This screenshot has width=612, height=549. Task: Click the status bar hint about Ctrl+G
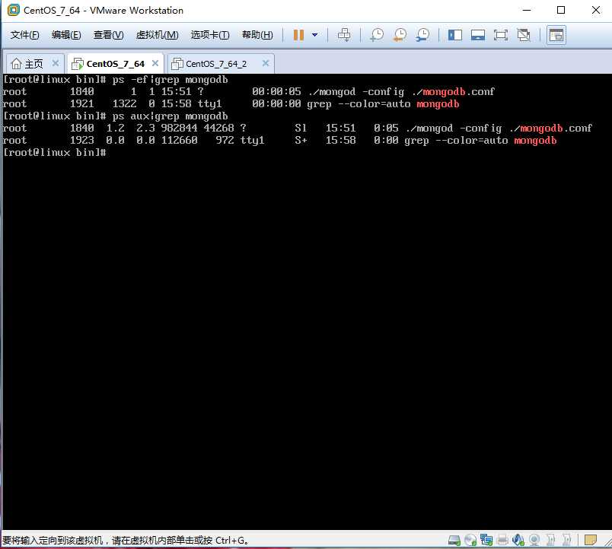pos(126,541)
